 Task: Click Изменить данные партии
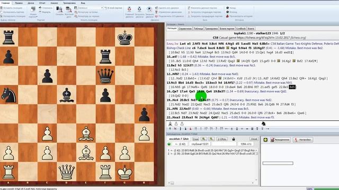pyautogui.click(x=202, y=8)
